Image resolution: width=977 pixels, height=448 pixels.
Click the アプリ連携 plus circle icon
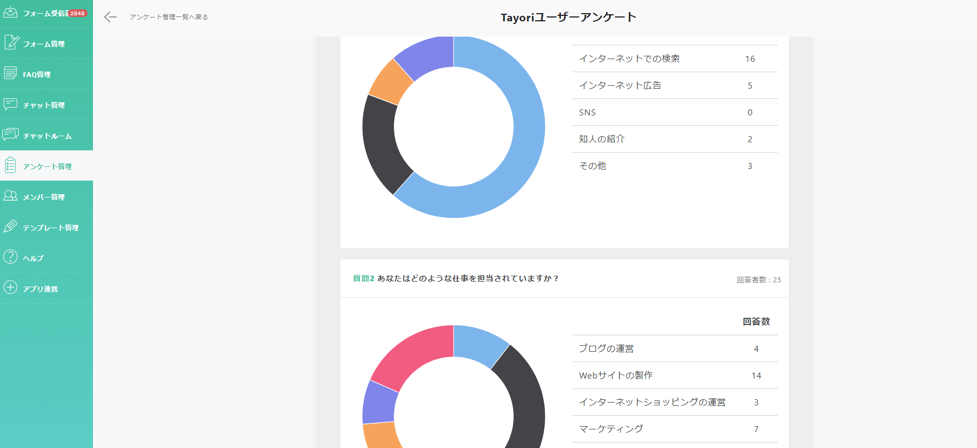[10, 288]
